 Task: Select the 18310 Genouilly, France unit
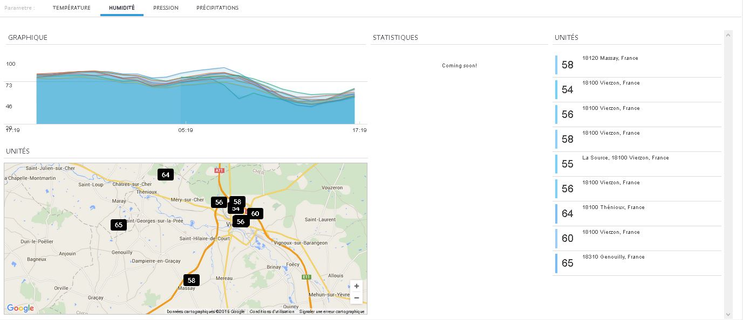[x=638, y=263]
